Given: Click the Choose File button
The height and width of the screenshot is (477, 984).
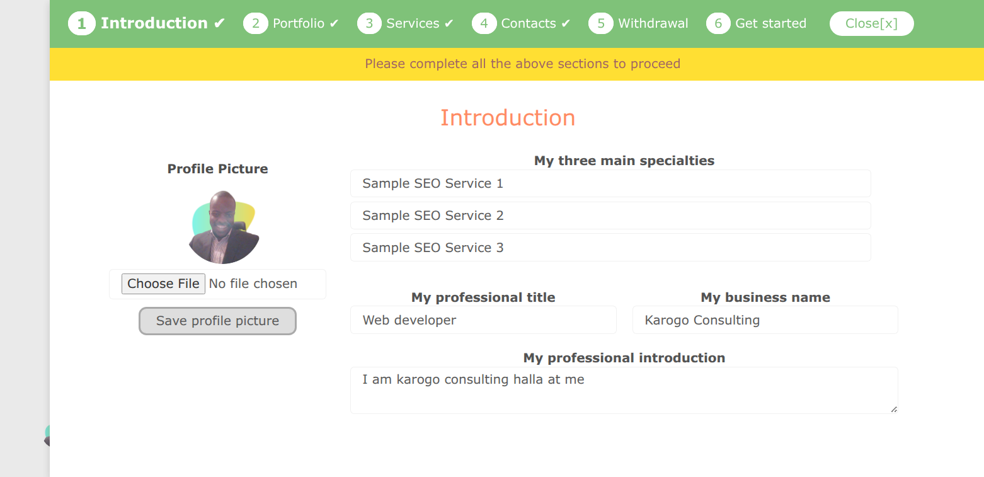Looking at the screenshot, I should [x=163, y=284].
